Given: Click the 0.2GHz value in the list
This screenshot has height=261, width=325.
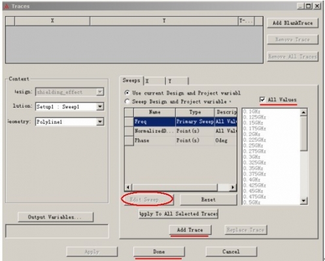Looking at the screenshot, I should coord(252,134).
